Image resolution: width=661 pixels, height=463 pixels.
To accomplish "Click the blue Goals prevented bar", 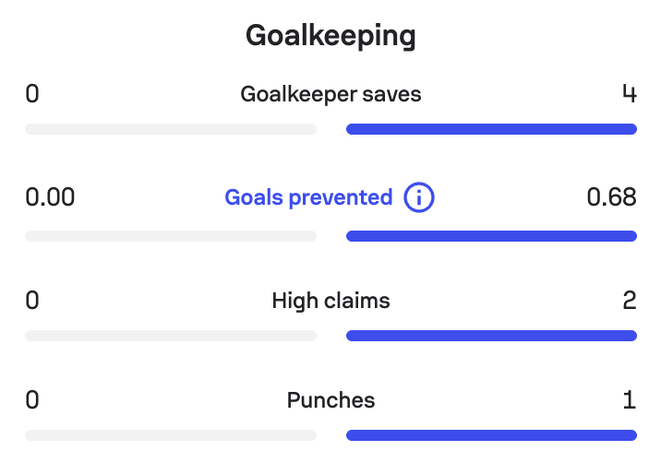I will pos(491,236).
